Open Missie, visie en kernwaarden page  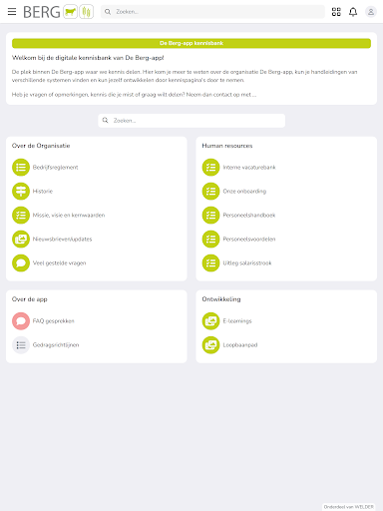point(69,216)
